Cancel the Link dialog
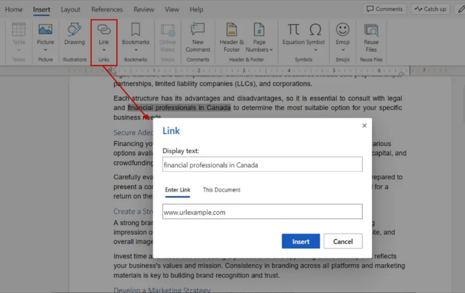465x293 pixels. pos(343,241)
